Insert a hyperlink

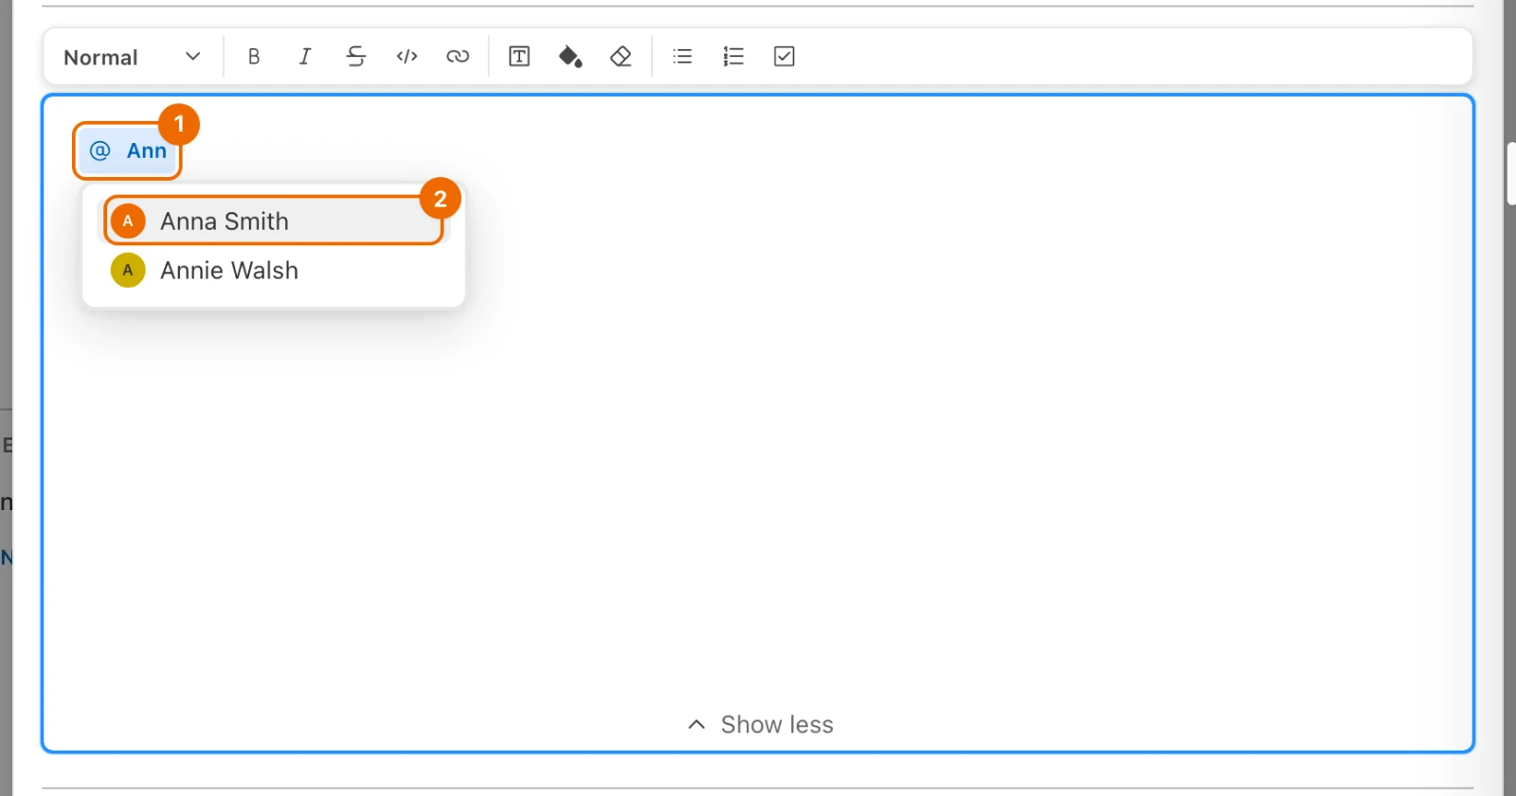point(458,57)
